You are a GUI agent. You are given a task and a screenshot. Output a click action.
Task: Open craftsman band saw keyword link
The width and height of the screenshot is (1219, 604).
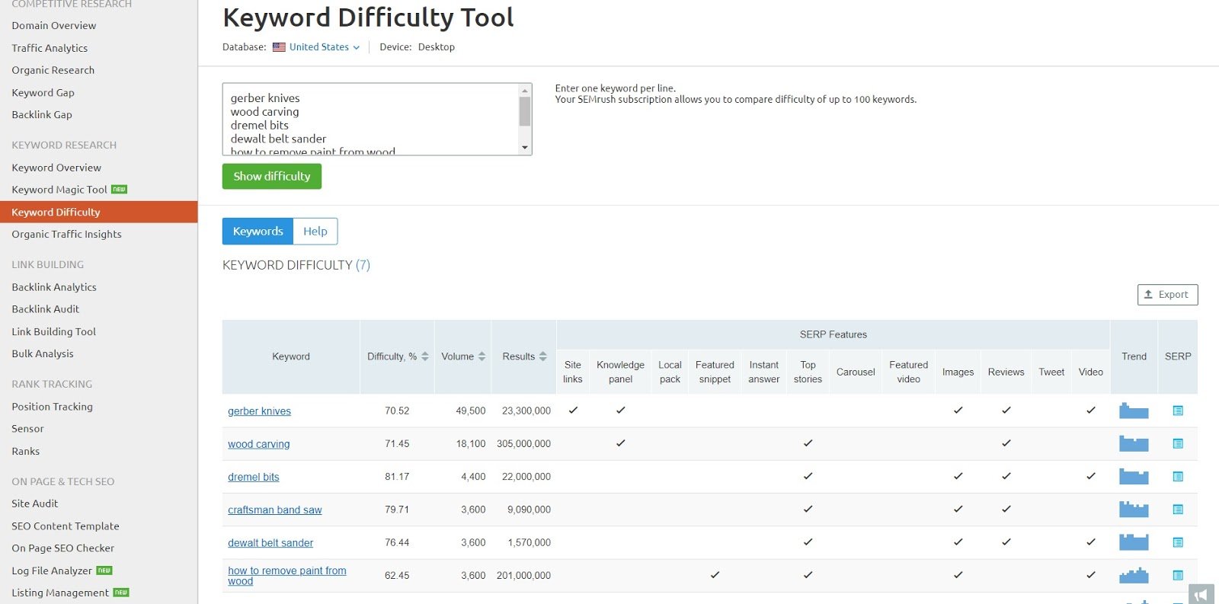coord(274,510)
